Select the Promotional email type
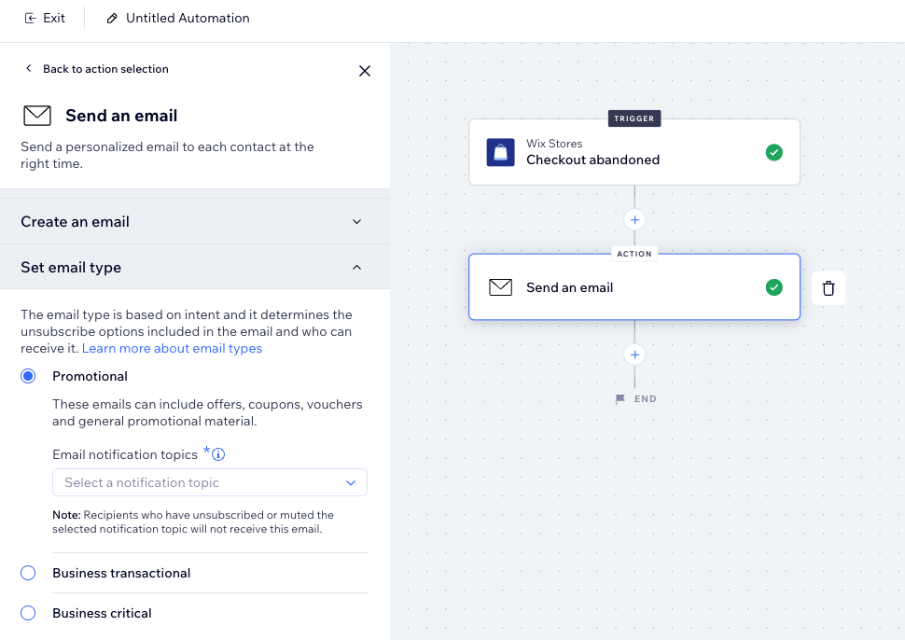Image resolution: width=905 pixels, height=640 pixels. tap(27, 376)
